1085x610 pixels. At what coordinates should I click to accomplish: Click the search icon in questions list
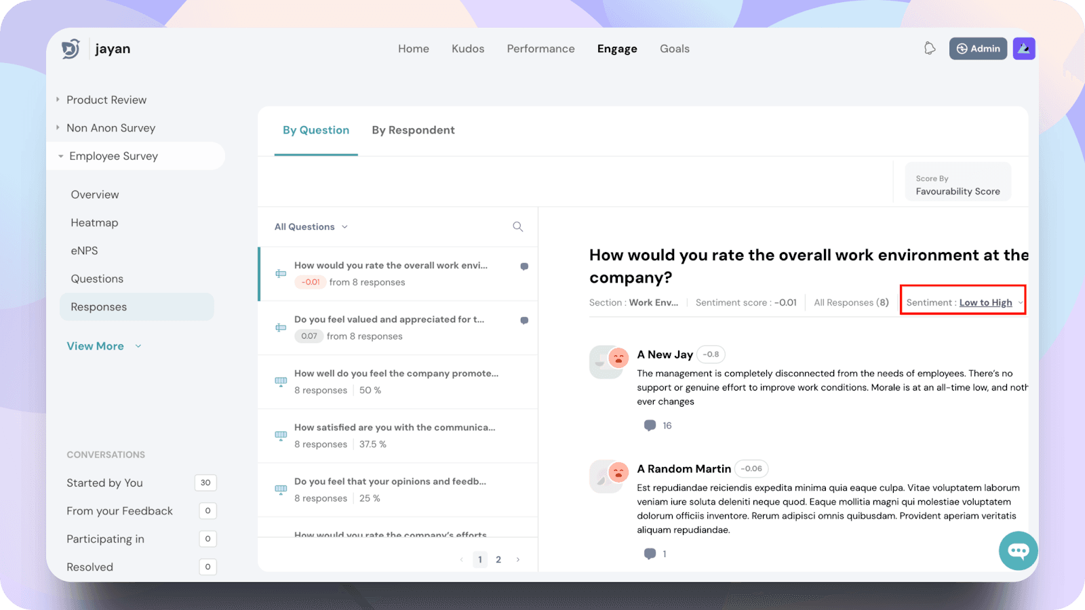pyautogui.click(x=517, y=226)
